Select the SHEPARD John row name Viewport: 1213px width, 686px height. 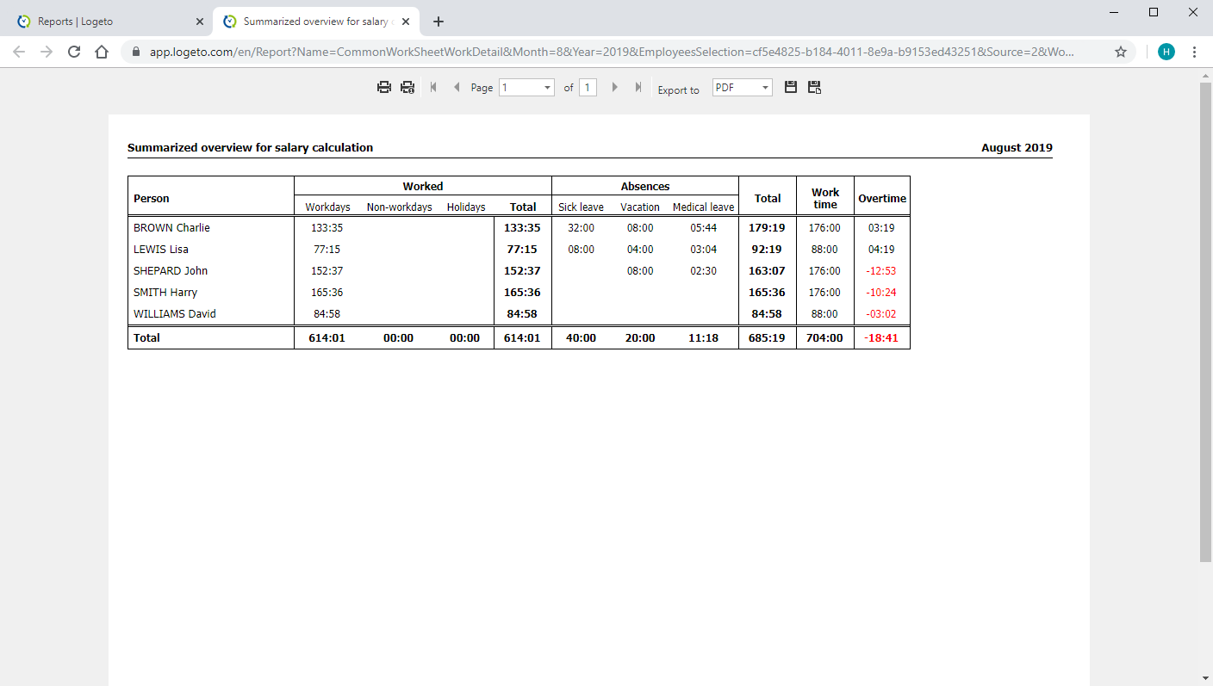point(171,271)
